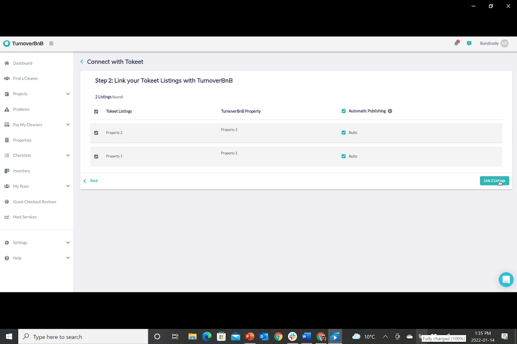This screenshot has width=517, height=344.
Task: Expand the Checklists submenu arrow
Action: click(x=68, y=155)
